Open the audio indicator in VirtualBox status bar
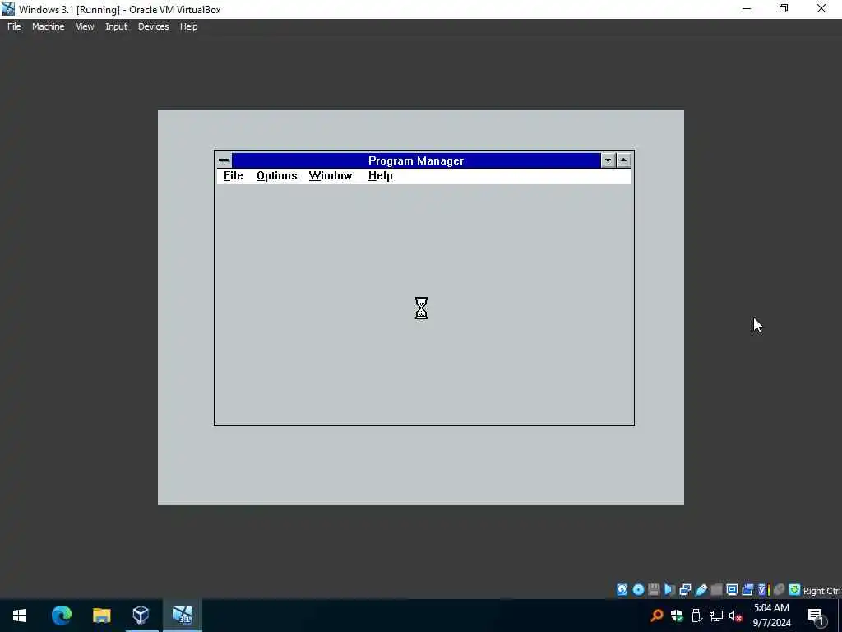The image size is (842, 632). point(669,589)
